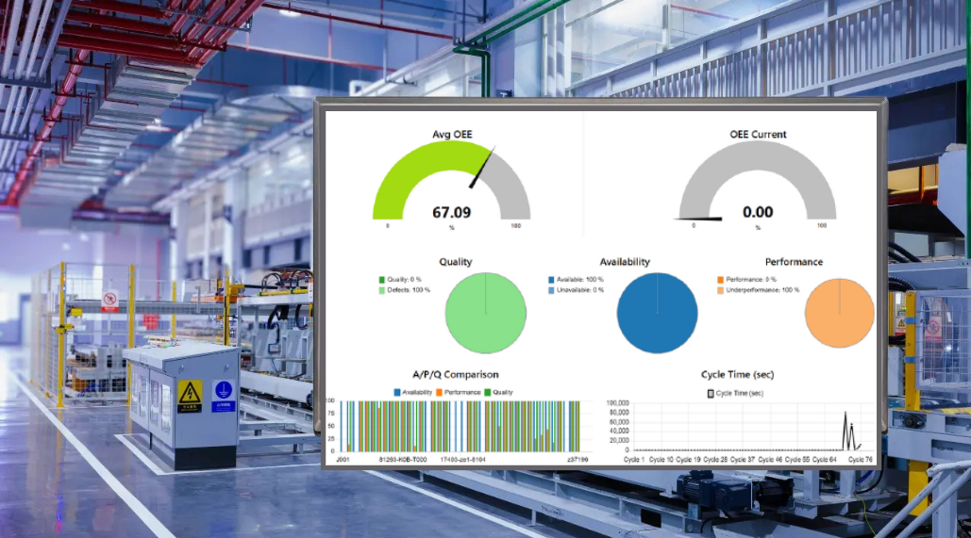Click the 67.09 Avg OEE value

click(x=451, y=213)
